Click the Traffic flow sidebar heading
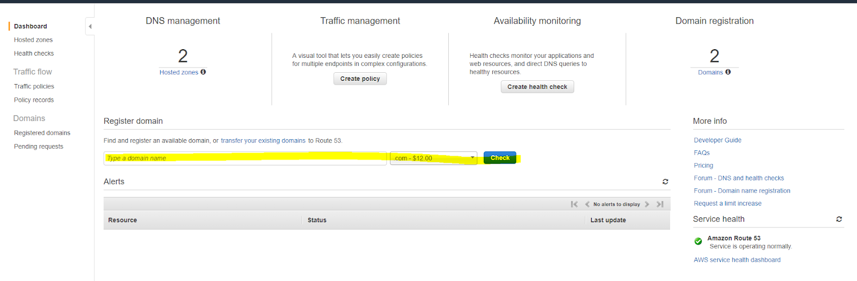The image size is (857, 281). coord(33,72)
